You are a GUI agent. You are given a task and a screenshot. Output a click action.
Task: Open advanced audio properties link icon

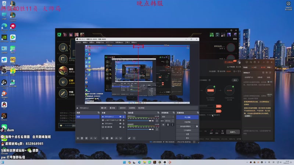pos(129,138)
